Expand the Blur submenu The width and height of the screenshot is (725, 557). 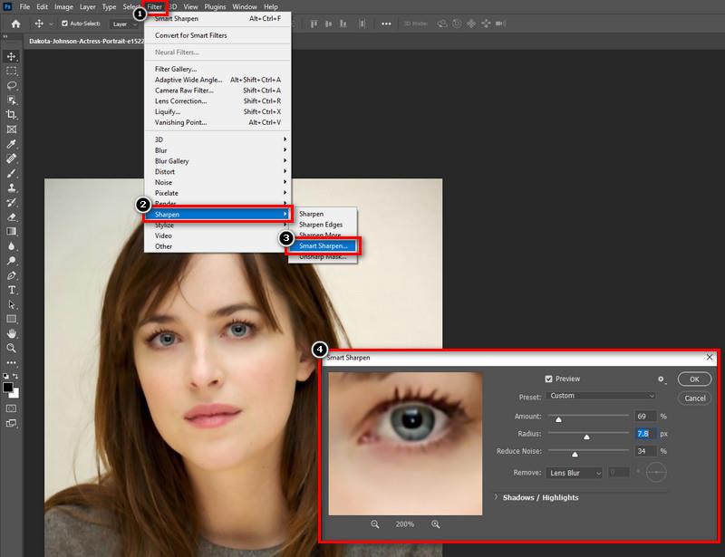pyautogui.click(x=217, y=150)
